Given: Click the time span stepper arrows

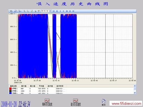Looking at the screenshot, I should [x=50, y=11].
